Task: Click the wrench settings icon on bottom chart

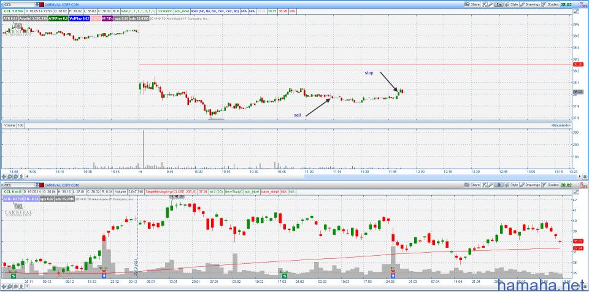Action: [x=490, y=185]
